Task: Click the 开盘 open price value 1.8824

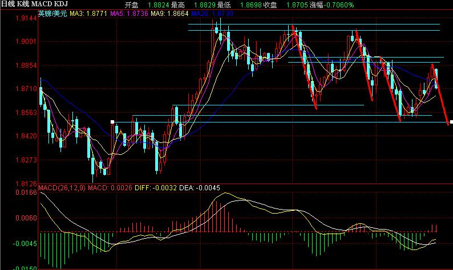Action: 158,5
